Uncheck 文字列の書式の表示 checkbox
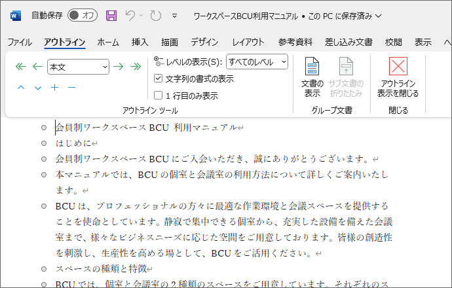This screenshot has width=452, height=288. pyautogui.click(x=159, y=79)
